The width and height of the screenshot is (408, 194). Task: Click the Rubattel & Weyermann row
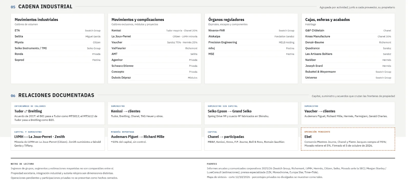(348, 72)
